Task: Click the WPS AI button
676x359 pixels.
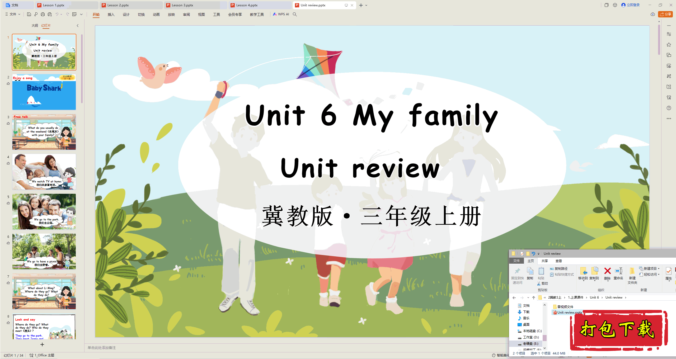Action: (281, 14)
